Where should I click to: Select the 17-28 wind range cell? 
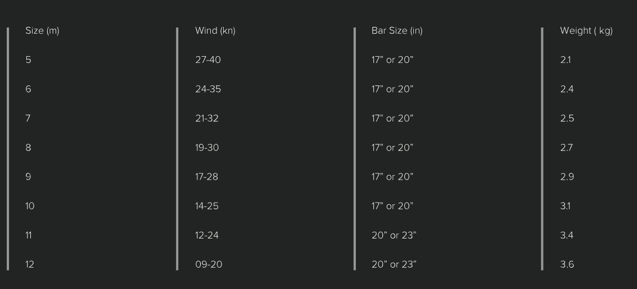[206, 177]
